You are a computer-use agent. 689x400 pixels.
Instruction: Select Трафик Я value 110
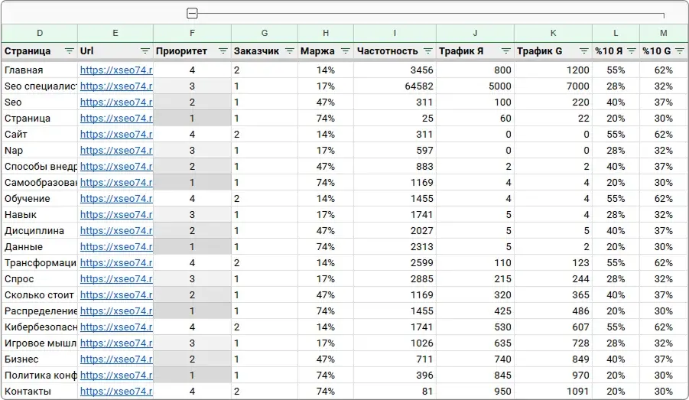[x=475, y=263]
